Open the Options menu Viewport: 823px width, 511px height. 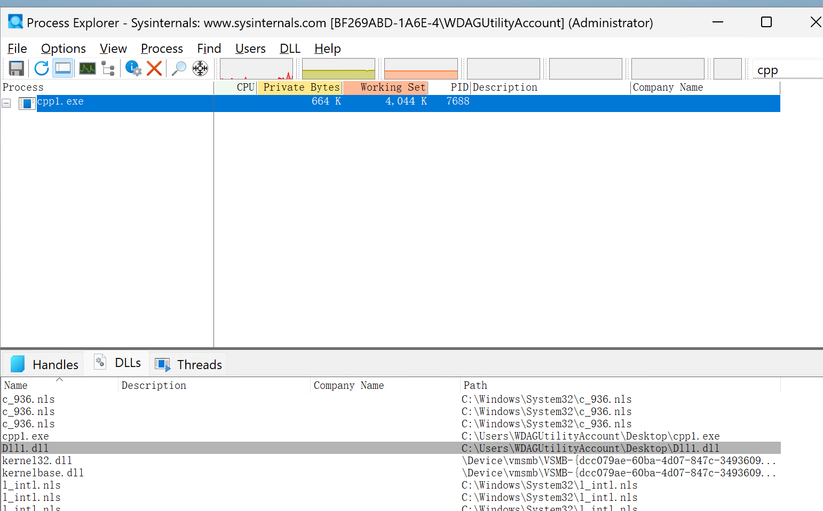pyautogui.click(x=64, y=49)
